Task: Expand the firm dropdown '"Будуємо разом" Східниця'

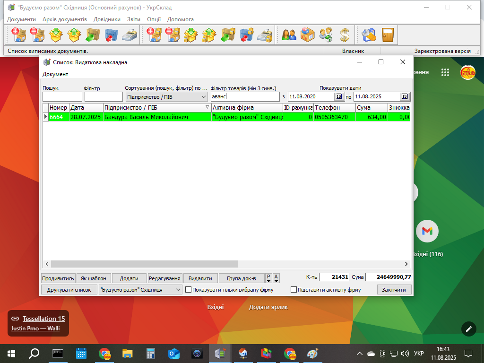Action: [178, 290]
